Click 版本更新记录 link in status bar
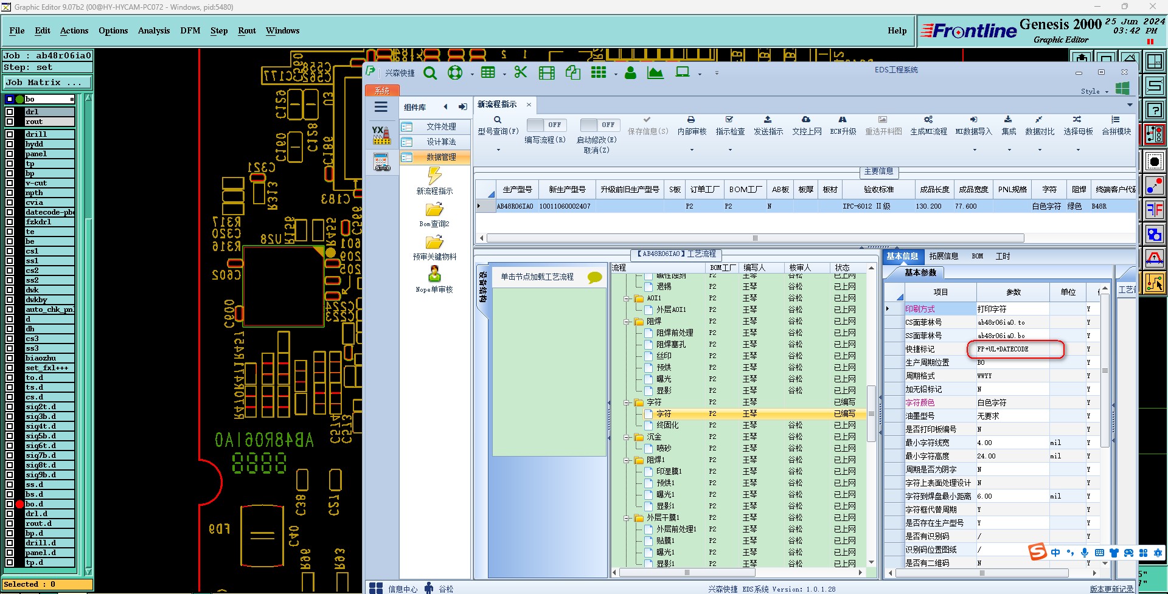The height and width of the screenshot is (594, 1168). [x=1111, y=589]
